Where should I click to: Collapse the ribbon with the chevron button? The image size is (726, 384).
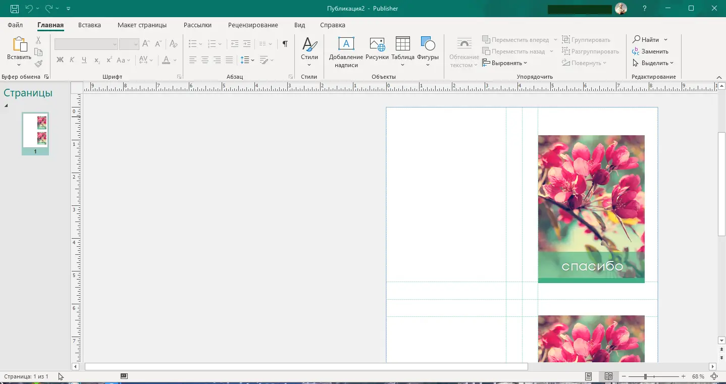tap(719, 77)
